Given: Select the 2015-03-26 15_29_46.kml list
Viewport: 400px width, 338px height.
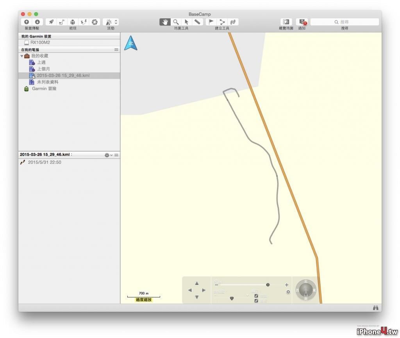Looking at the screenshot, I should [x=69, y=75].
